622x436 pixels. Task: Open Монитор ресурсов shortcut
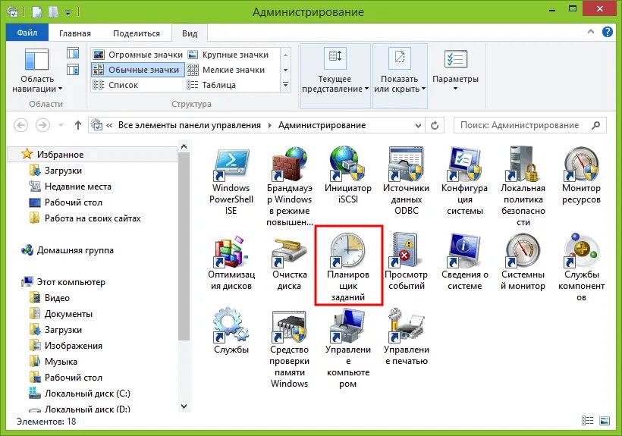point(581,175)
